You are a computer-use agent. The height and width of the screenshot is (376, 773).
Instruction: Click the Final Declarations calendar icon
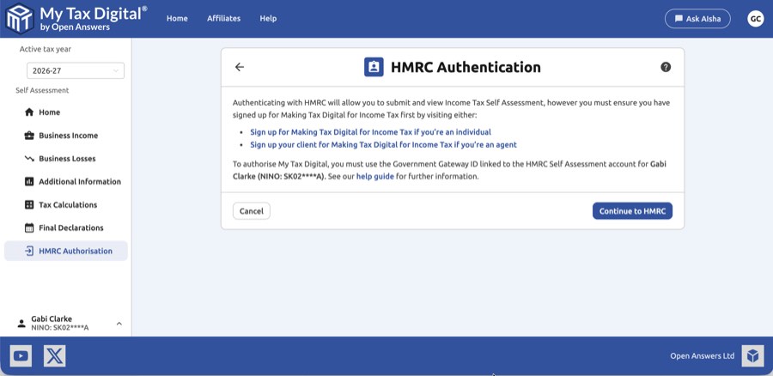(29, 227)
